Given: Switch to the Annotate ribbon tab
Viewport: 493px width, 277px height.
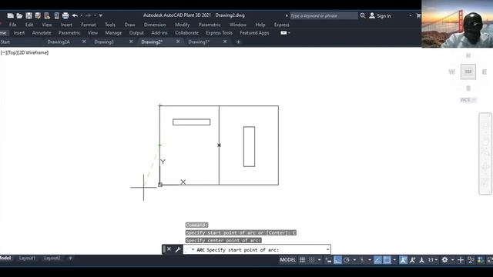Looking at the screenshot, I should point(42,32).
